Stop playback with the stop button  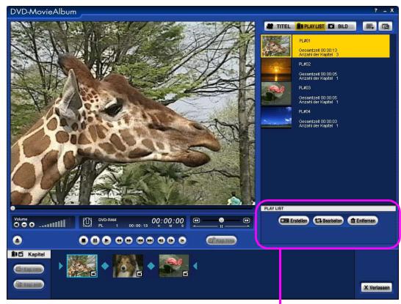84,240
